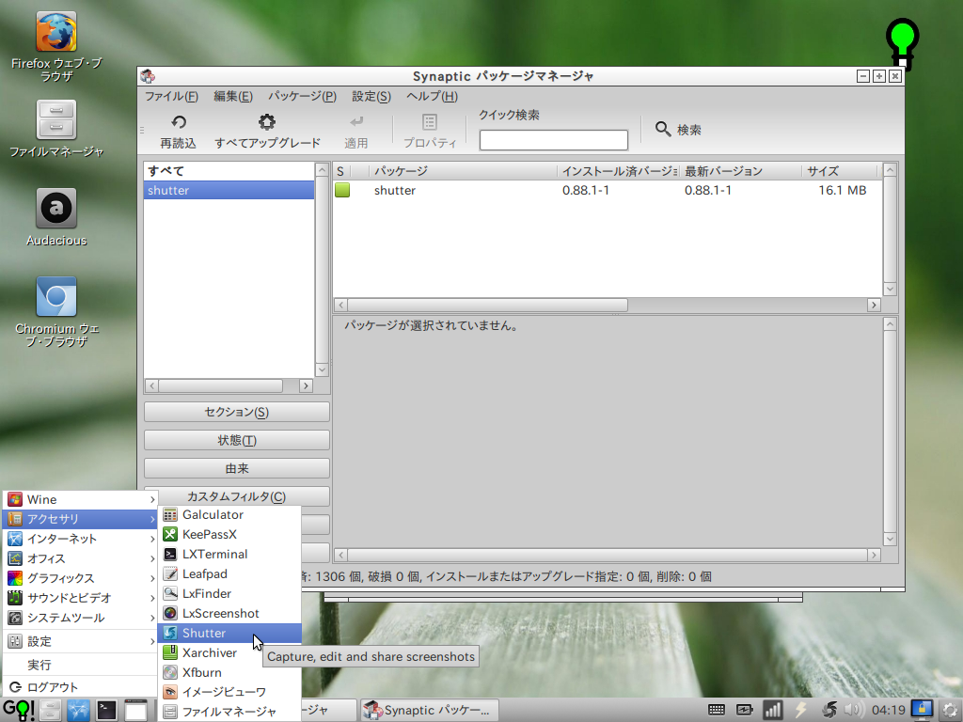Click the keyboard tray icon
This screenshot has height=722, width=963.
[716, 711]
